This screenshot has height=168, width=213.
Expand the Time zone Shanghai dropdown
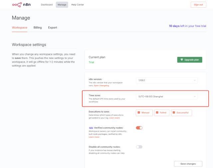[166, 96]
